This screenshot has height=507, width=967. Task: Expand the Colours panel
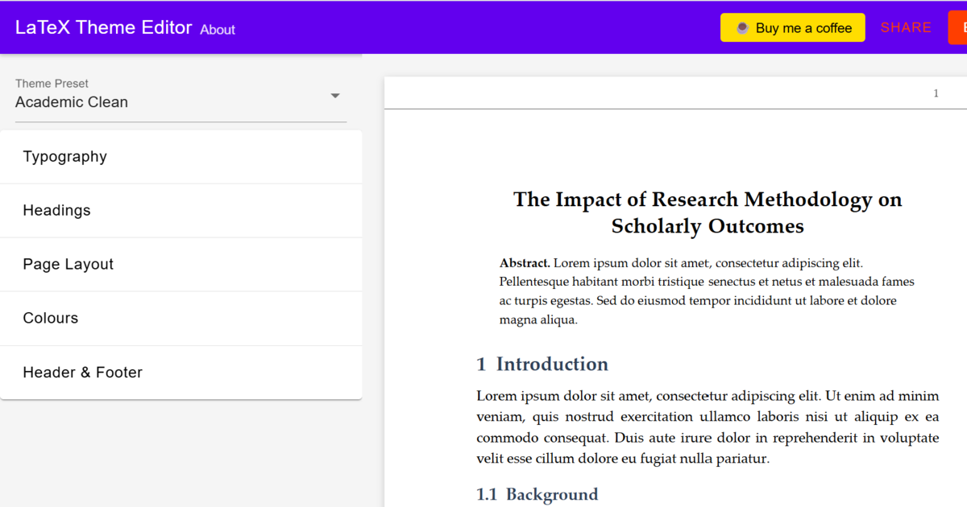pos(181,319)
